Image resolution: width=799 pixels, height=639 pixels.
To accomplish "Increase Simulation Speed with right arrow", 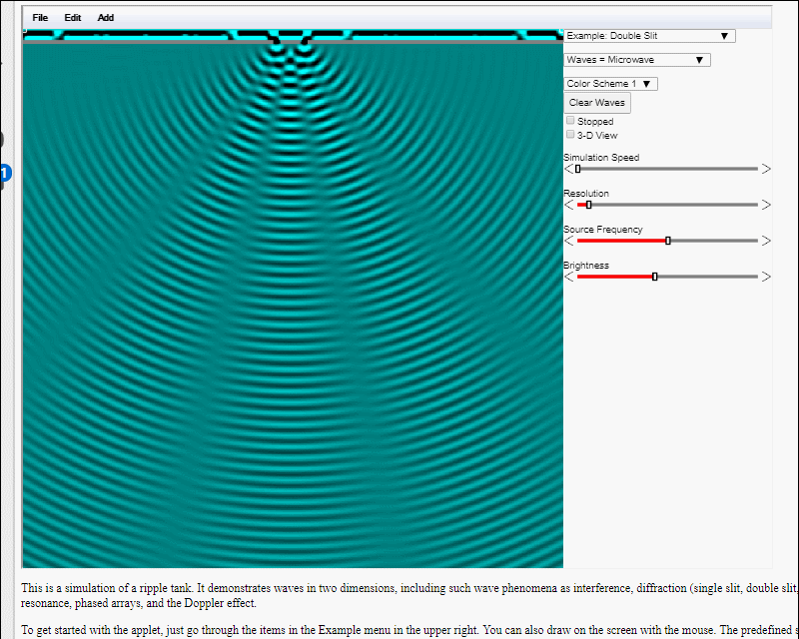I will tap(766, 169).
